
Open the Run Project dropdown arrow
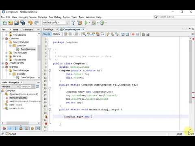pos(89,23)
